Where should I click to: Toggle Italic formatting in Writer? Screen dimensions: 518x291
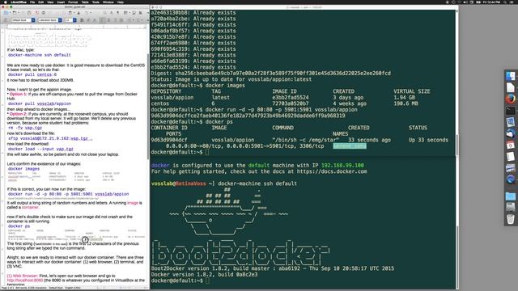88,20
